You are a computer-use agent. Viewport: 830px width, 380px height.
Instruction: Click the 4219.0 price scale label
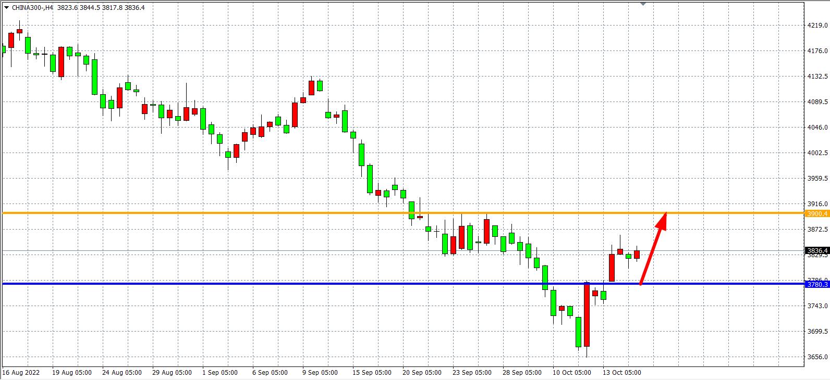(817, 26)
